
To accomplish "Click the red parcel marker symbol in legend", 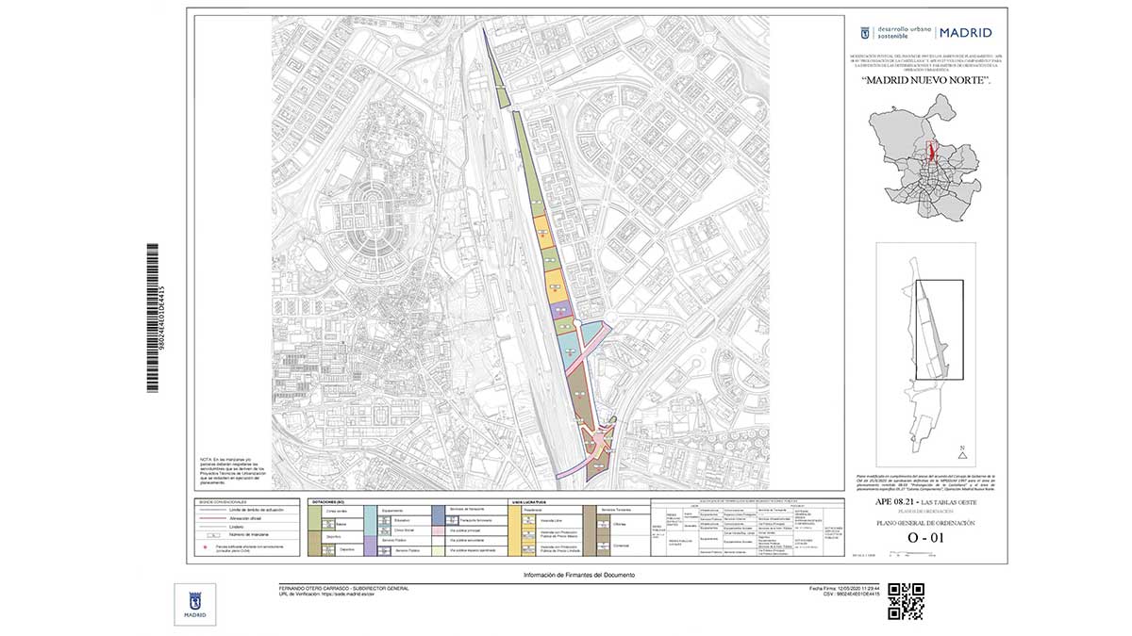I will point(205,546).
